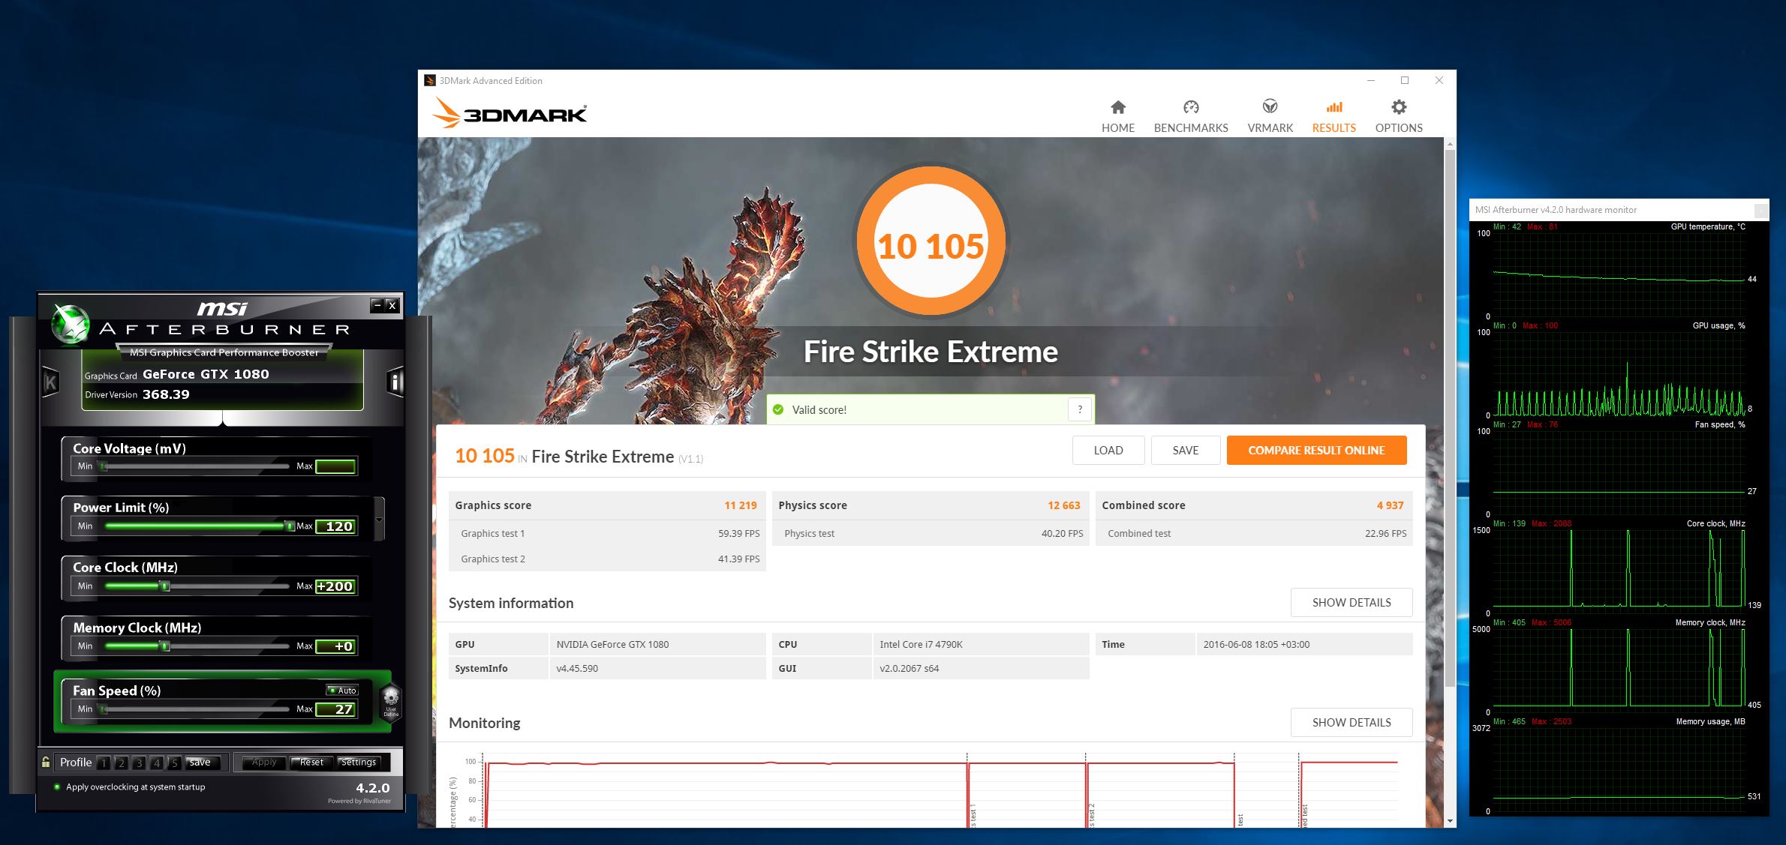This screenshot has width=1786, height=845.
Task: Toggle Apply overclocking at system startup
Action: point(57,787)
